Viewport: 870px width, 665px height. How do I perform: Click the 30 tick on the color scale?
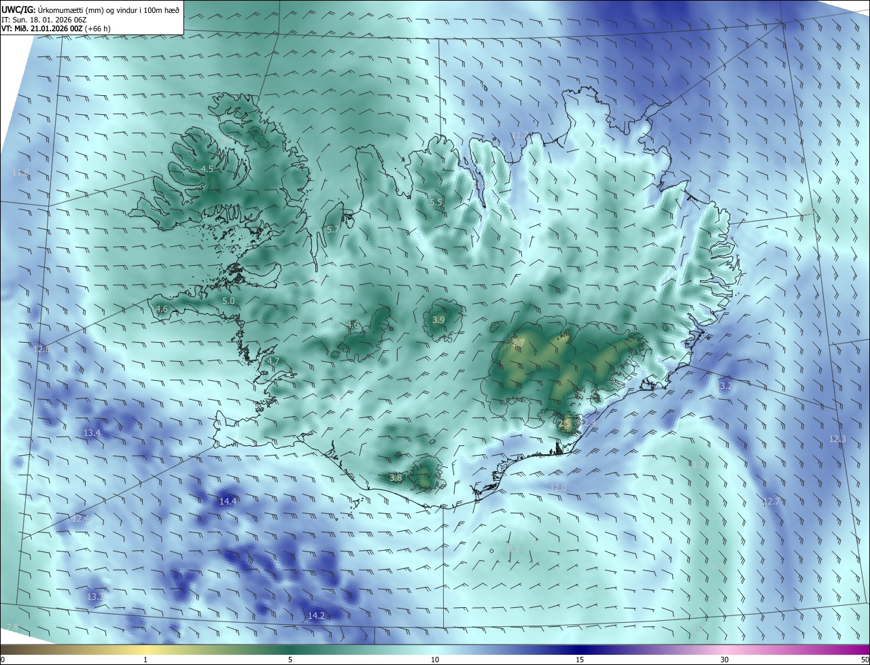(725, 660)
